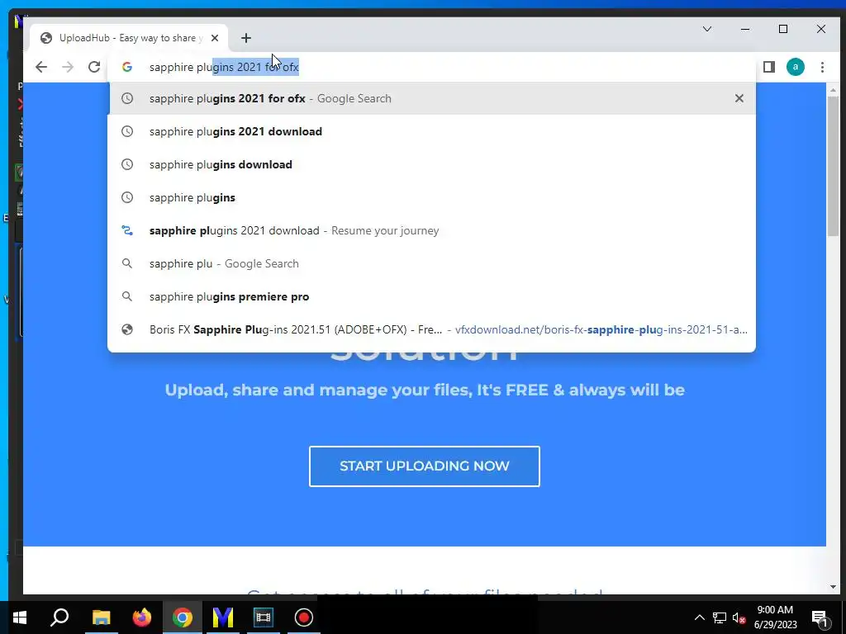This screenshot has height=634, width=846.
Task: Select 'sapphire plugins premiere pro' suggestion
Action: pyautogui.click(x=431, y=296)
